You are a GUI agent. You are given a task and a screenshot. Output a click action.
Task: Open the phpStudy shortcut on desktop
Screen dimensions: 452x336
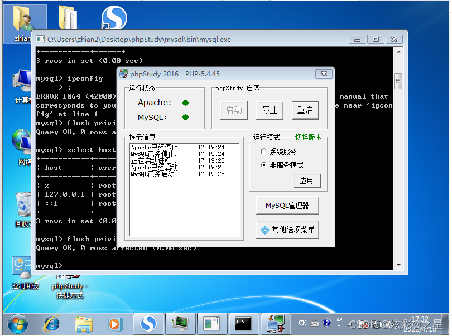pyautogui.click(x=70, y=287)
